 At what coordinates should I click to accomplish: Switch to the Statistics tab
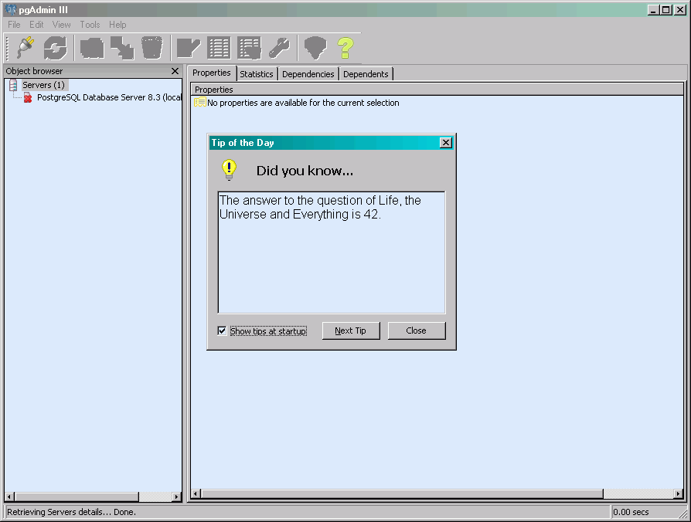257,74
